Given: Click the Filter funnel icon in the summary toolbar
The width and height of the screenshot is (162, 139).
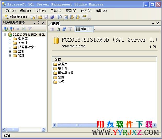Looking at the screenshot, I should (x=70, y=29).
